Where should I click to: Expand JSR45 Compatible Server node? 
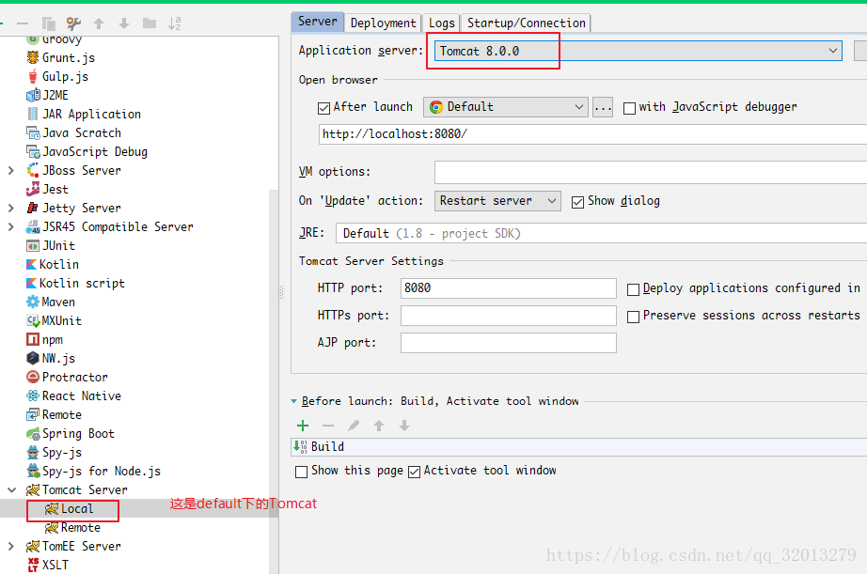click(11, 227)
